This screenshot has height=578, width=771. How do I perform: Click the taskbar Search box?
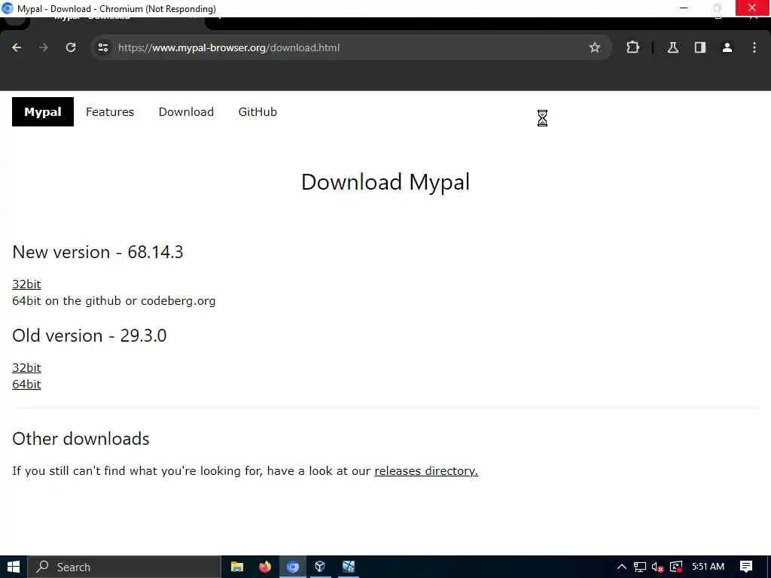pyautogui.click(x=124, y=567)
